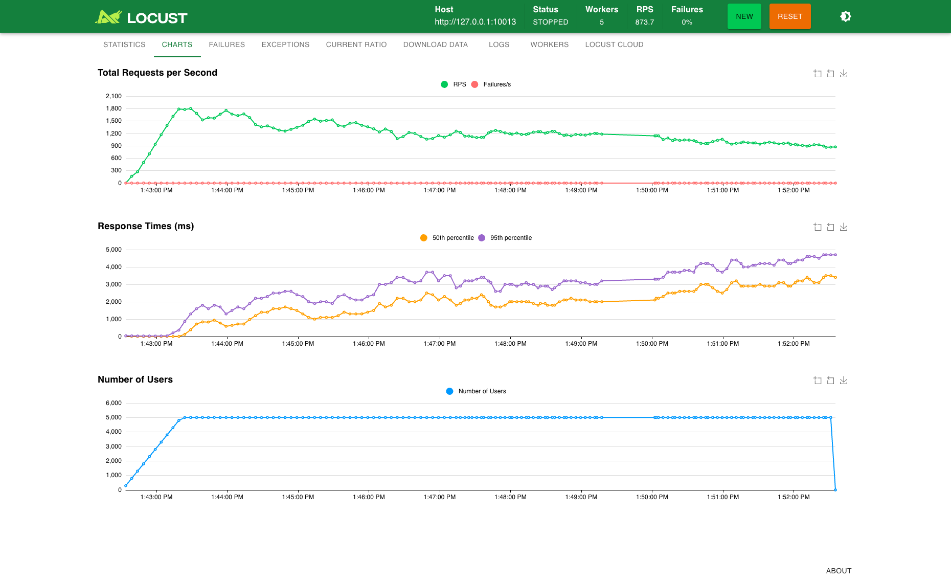Toggle Failures/s series in legend
This screenshot has height=581, width=951.
click(x=491, y=84)
